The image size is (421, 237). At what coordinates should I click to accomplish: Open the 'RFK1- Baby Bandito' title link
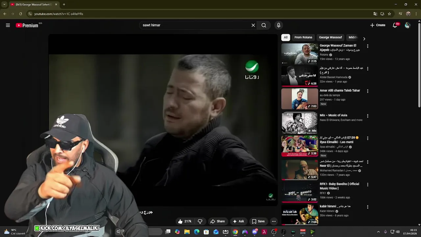click(x=339, y=186)
